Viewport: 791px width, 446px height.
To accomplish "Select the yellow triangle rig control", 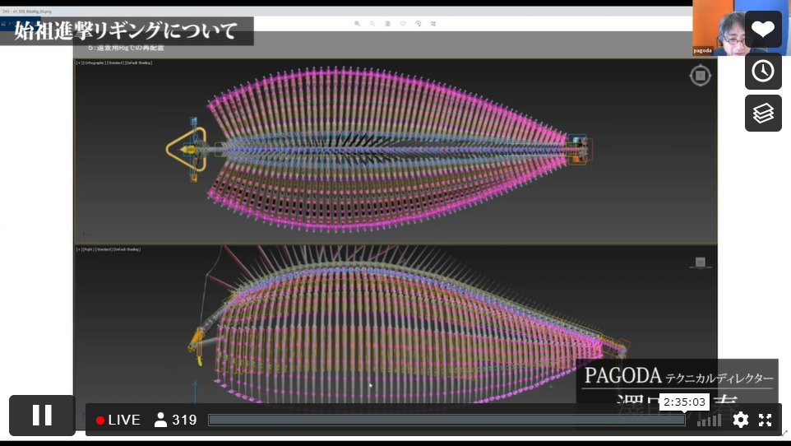I will click(187, 150).
